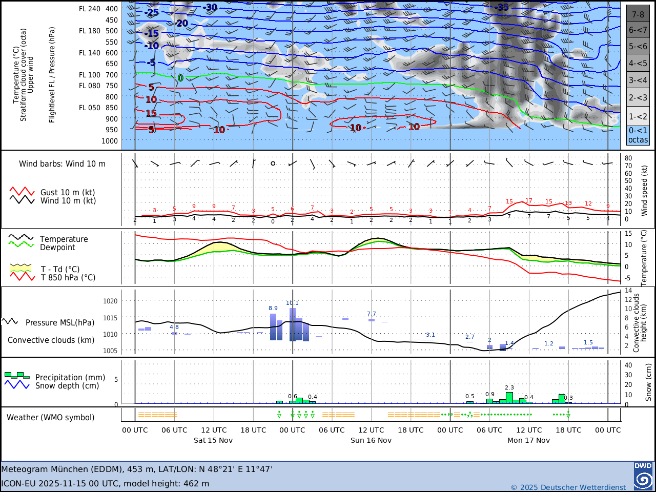Select the 2-<3 cloud cover swatch
Image resolution: width=656 pixels, height=492 pixels.
click(x=638, y=98)
